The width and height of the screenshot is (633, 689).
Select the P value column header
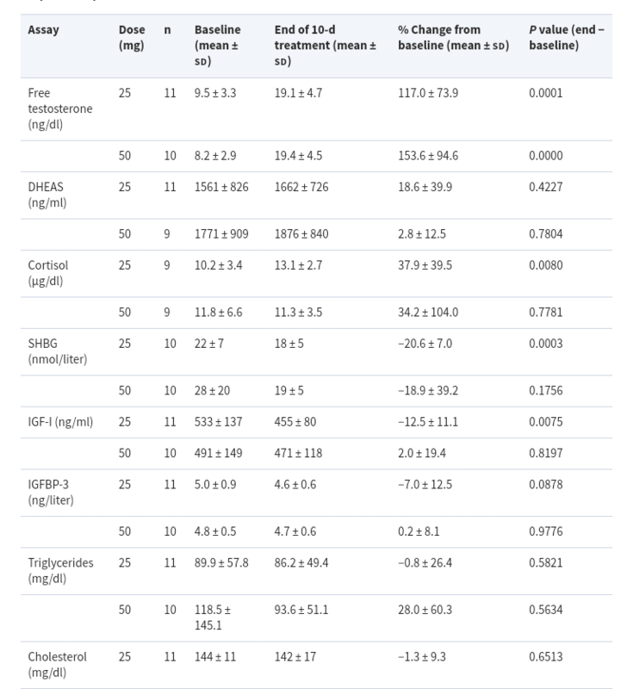566,37
